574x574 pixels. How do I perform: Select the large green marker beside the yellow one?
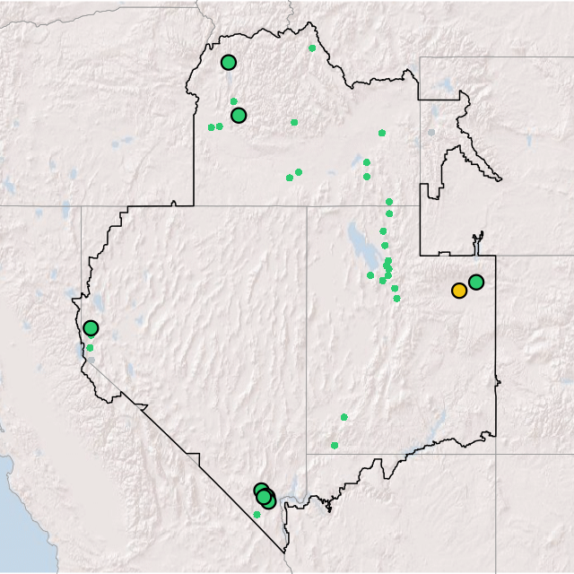tap(476, 283)
